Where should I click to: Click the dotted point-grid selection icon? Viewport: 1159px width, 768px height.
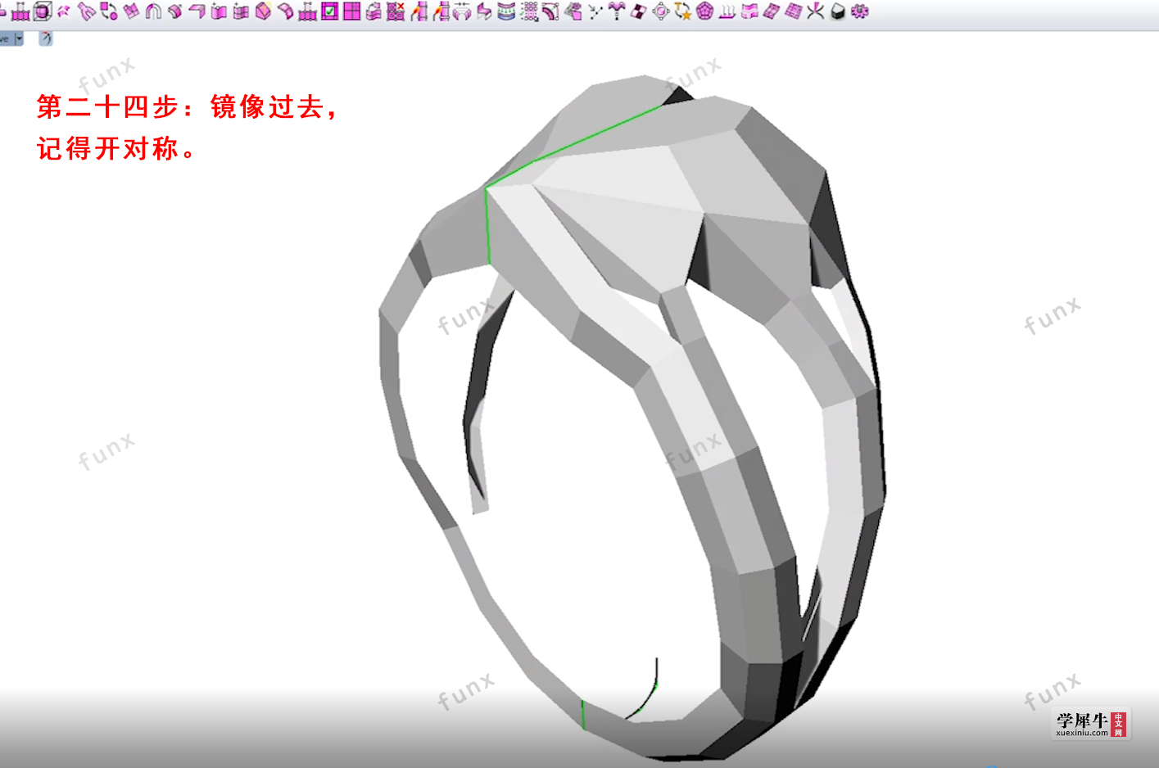pyautogui.click(x=529, y=11)
